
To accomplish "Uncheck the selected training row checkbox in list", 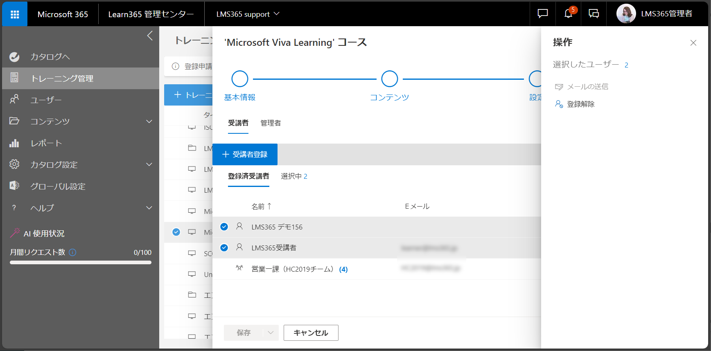I will (176, 232).
